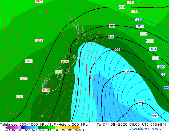The height and width of the screenshot is (131, 169).
Task: Click the legend value 570
Action: coord(62,130)
